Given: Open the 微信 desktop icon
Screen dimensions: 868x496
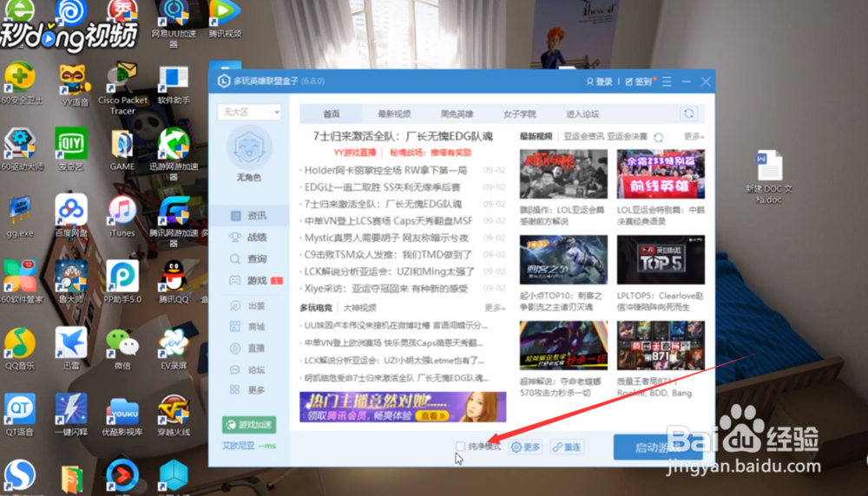Looking at the screenshot, I should (122, 349).
